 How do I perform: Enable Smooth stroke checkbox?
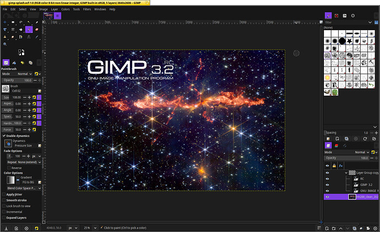[x=4, y=200]
